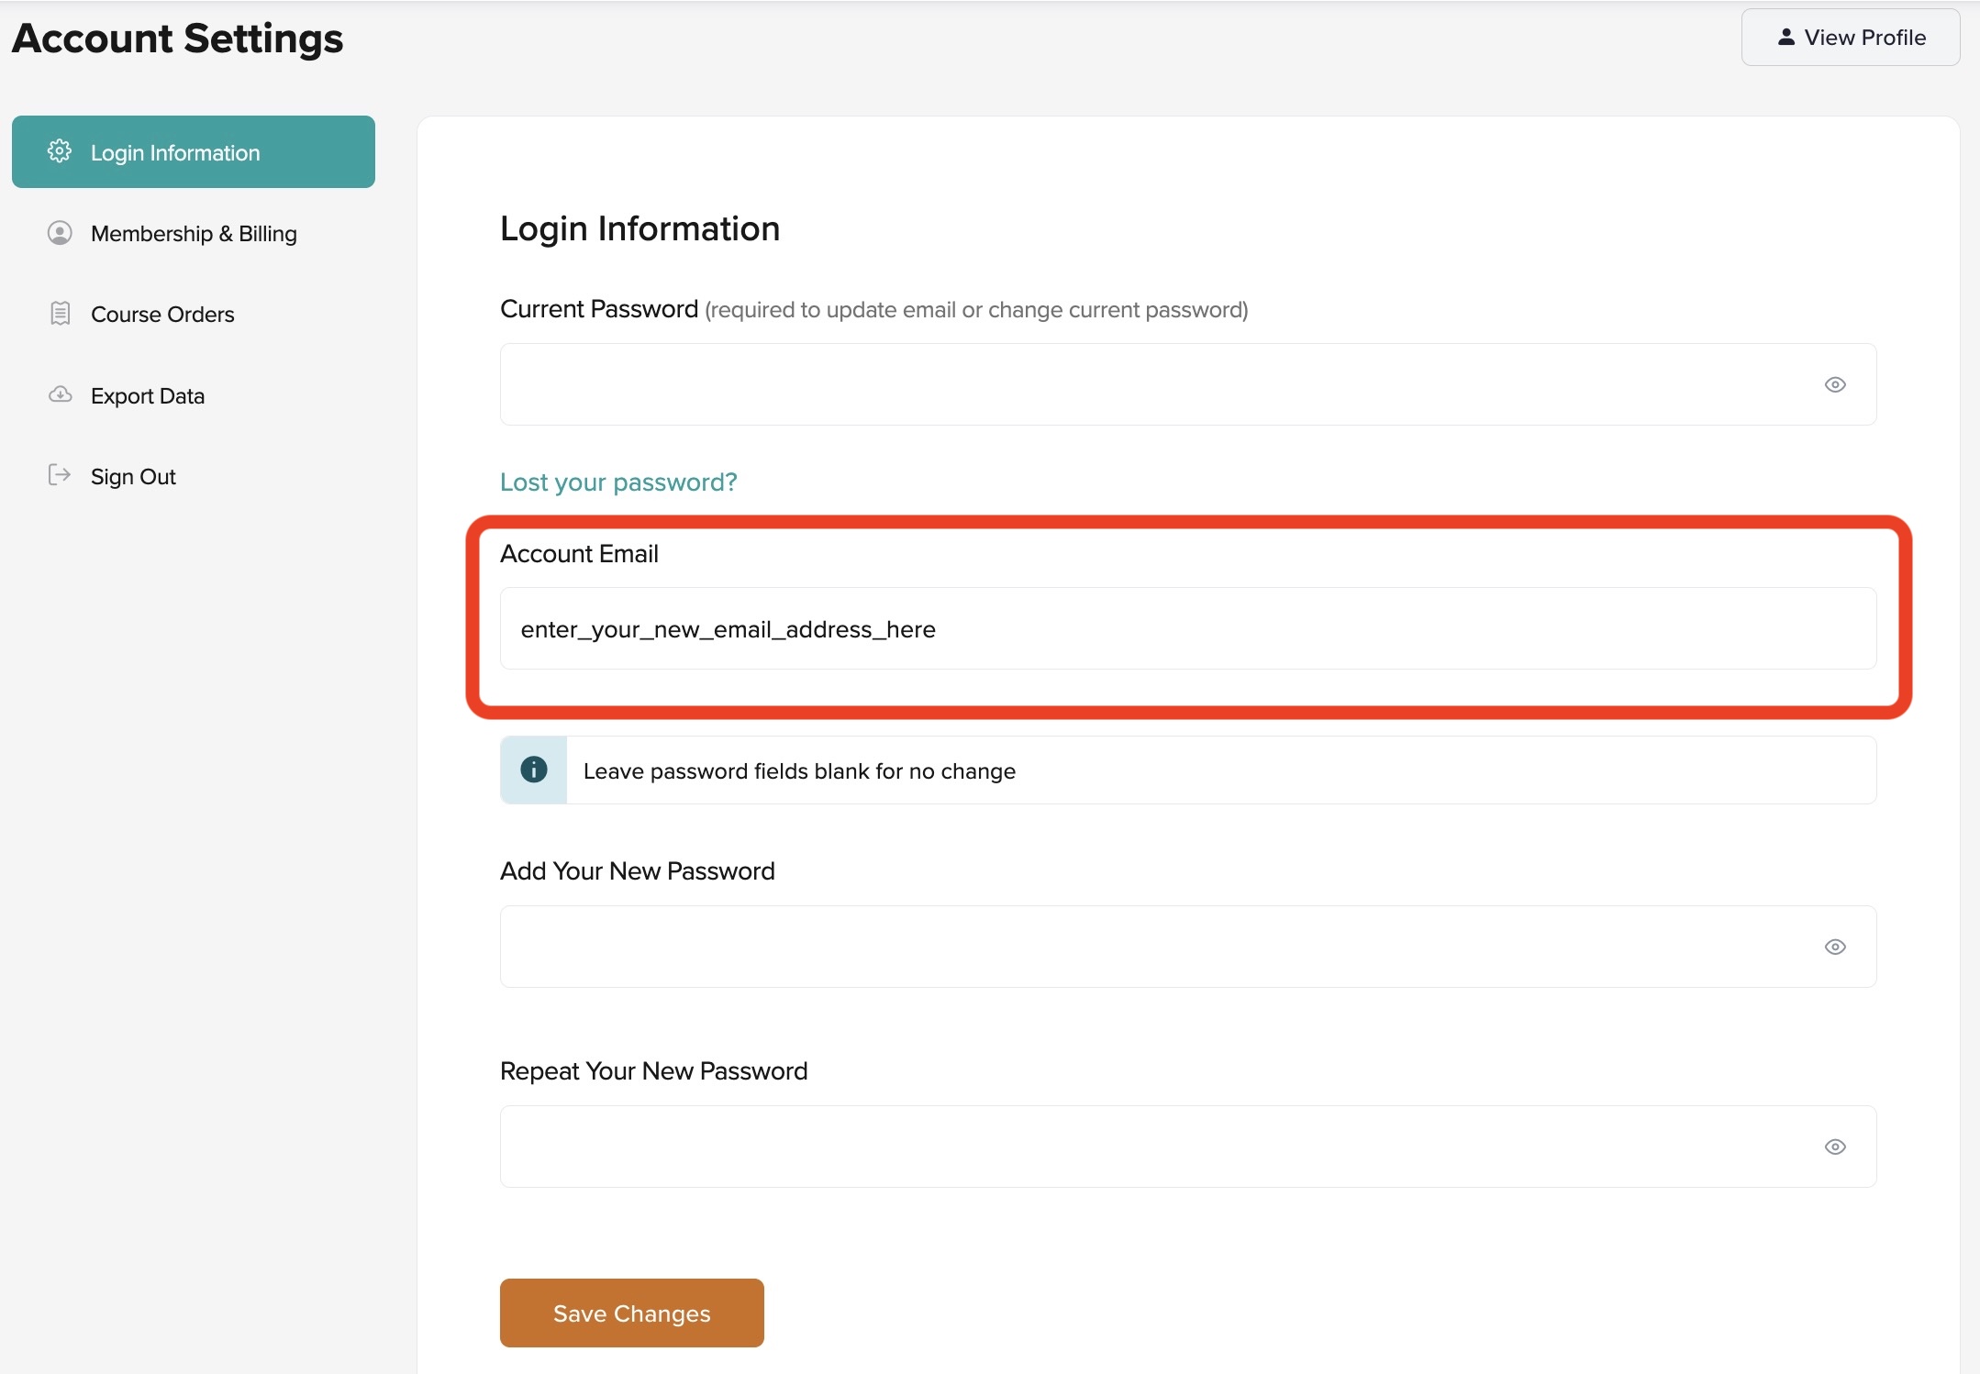The width and height of the screenshot is (1980, 1374).
Task: Go to Course Orders
Action: coord(162,315)
